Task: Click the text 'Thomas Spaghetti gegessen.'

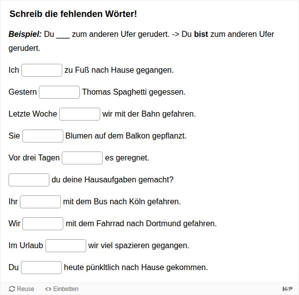Action: [134, 92]
